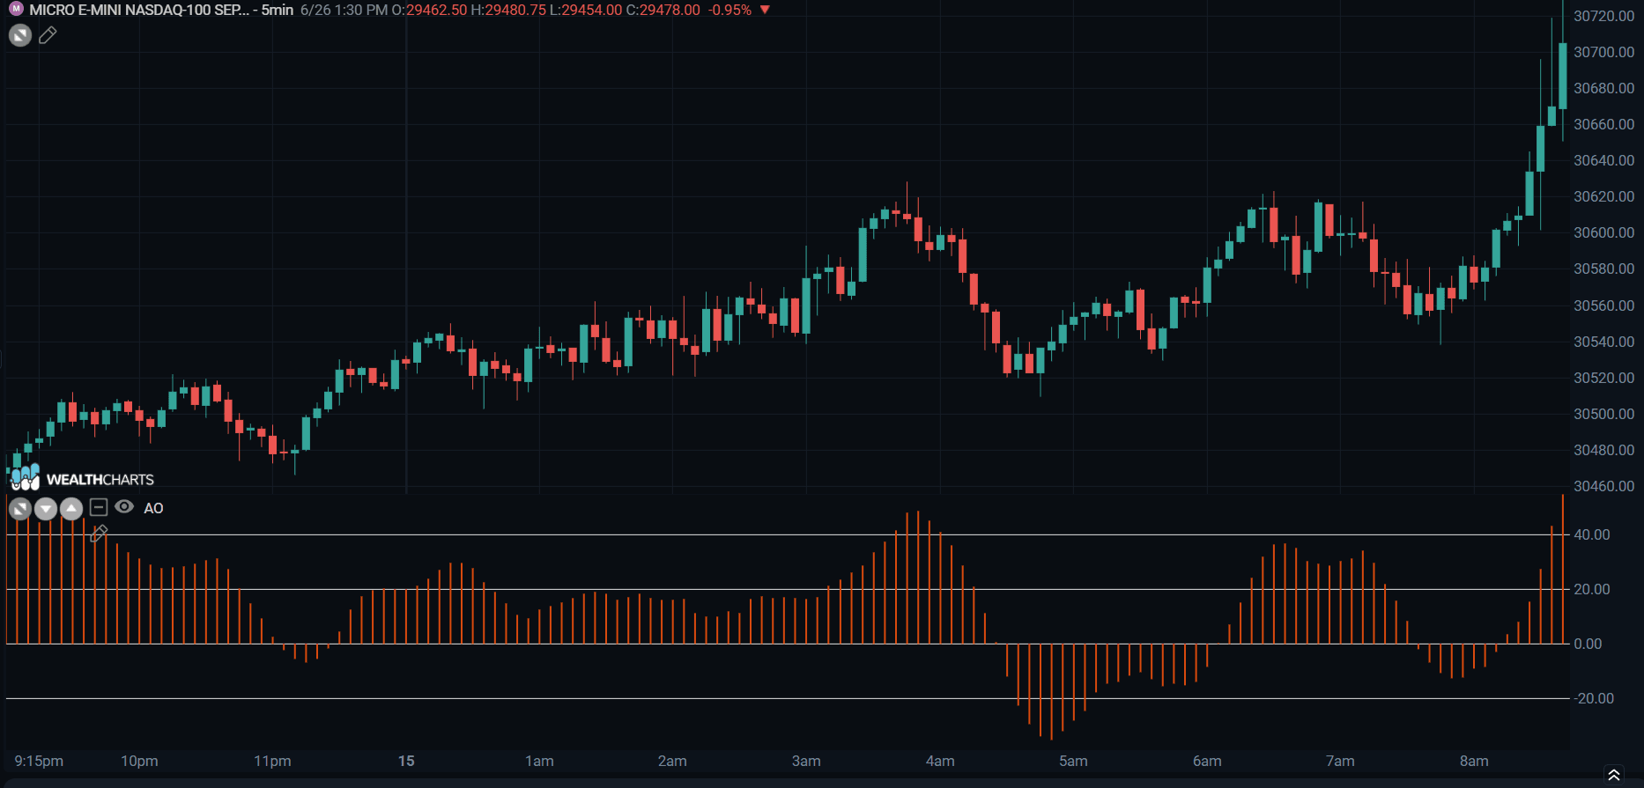
Task: Click the 4am time axis label
Action: point(940,761)
